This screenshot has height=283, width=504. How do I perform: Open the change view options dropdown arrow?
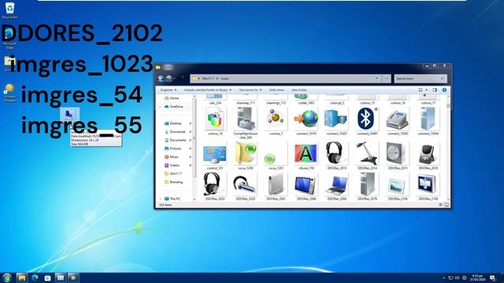427,90
